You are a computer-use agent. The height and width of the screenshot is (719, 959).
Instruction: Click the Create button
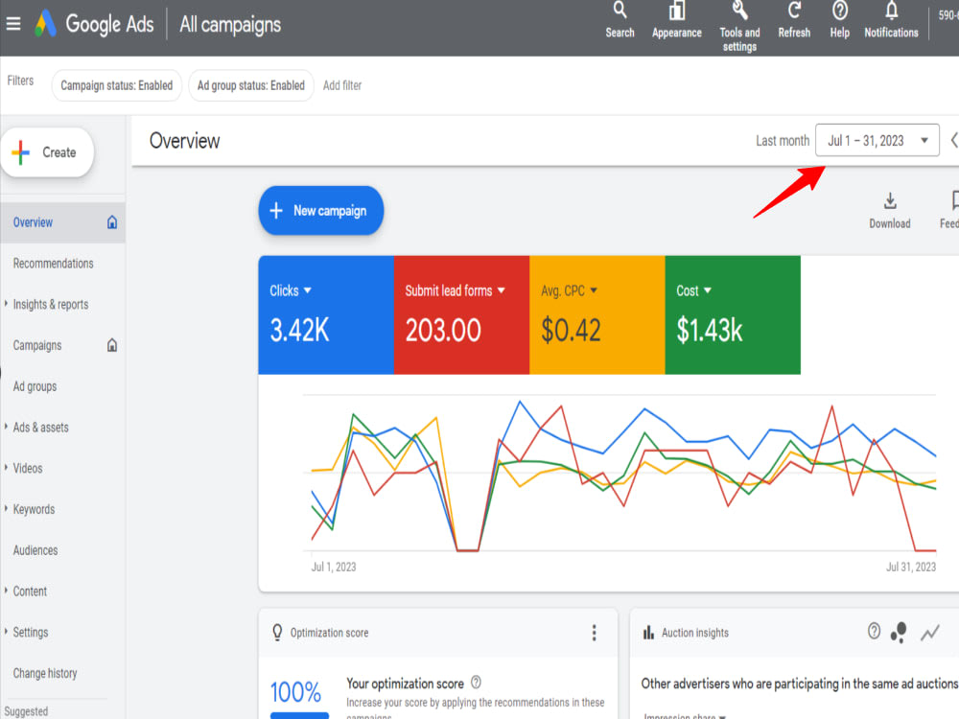click(x=48, y=152)
